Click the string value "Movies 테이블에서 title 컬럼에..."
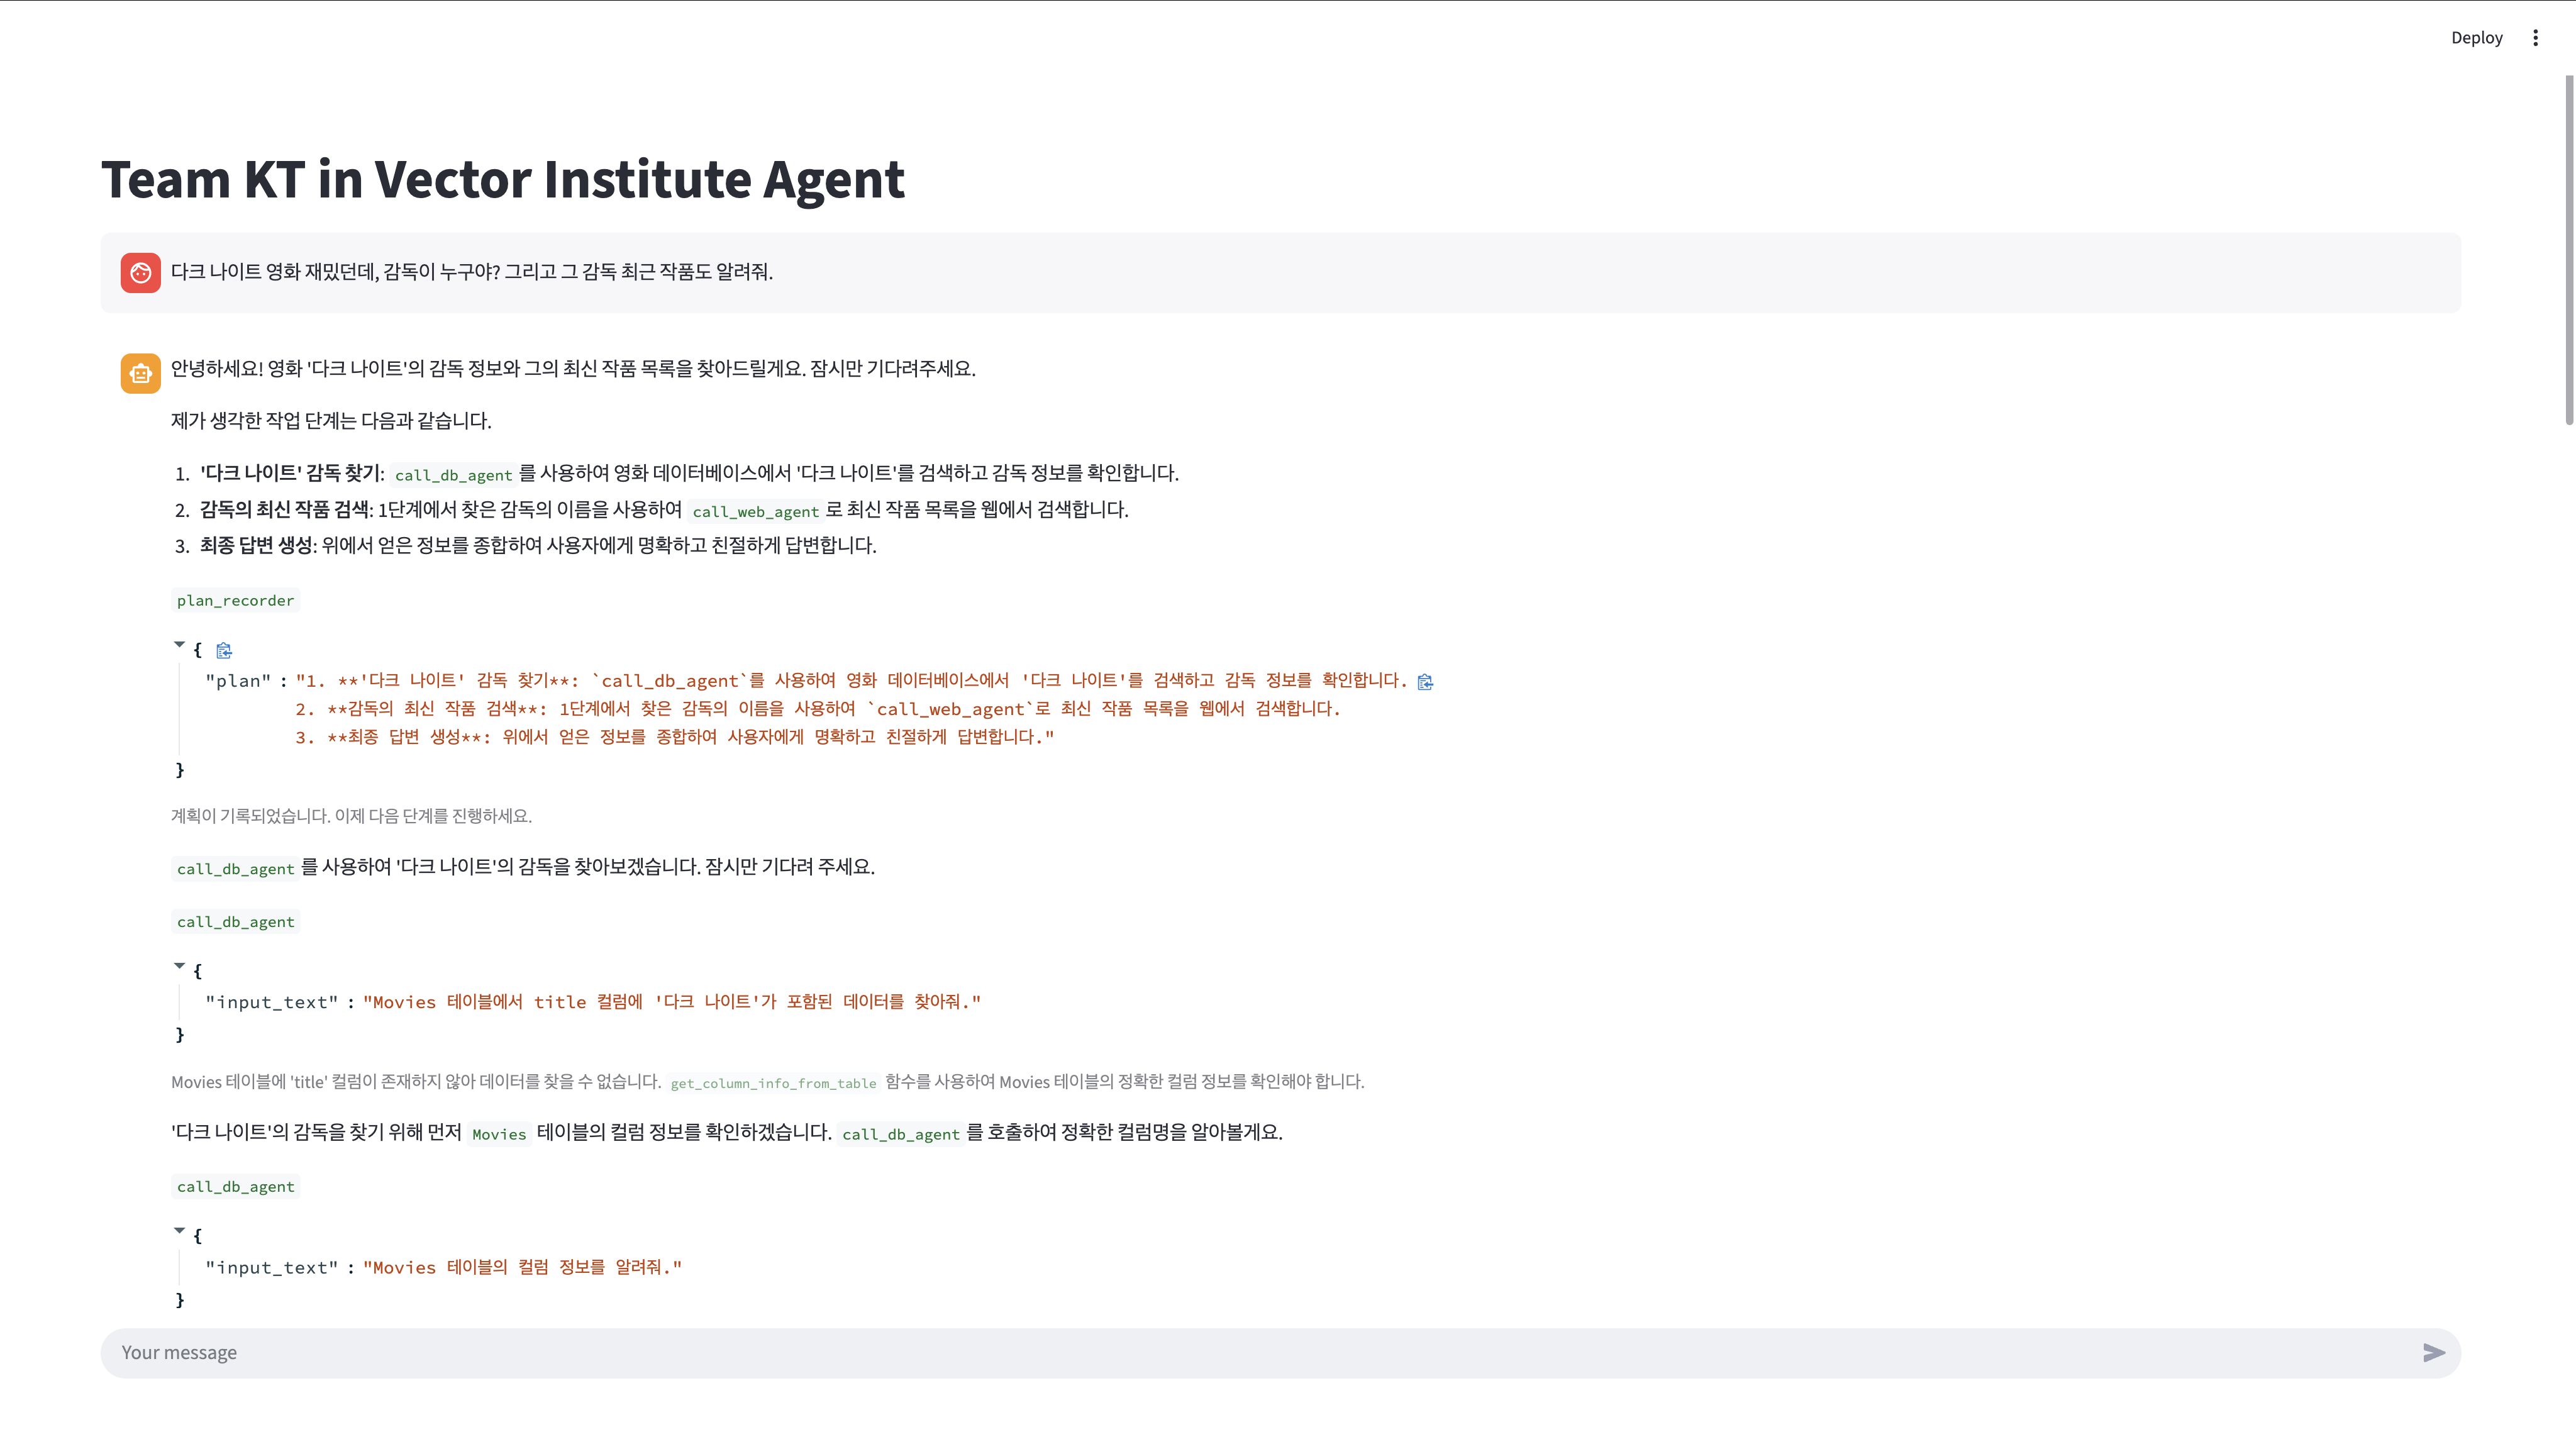 (x=672, y=1002)
